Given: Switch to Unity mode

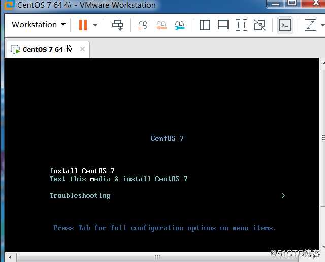Looking at the screenshot, I should point(259,25).
